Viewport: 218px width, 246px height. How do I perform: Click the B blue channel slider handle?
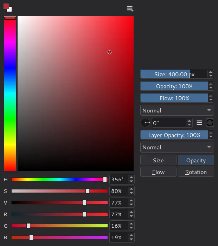[31, 237]
